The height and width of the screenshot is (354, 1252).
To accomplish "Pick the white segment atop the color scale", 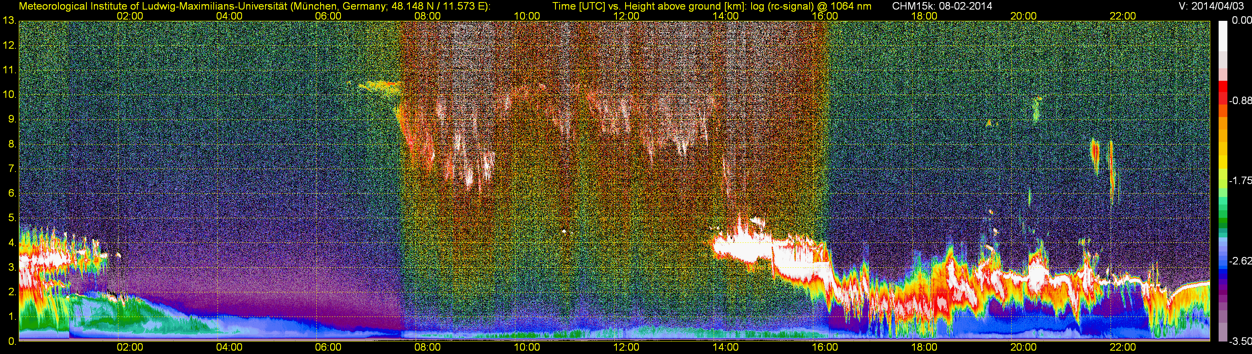I will [x=1223, y=36].
